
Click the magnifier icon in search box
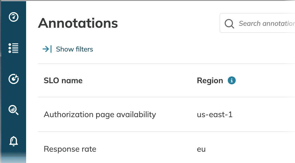[x=229, y=24]
